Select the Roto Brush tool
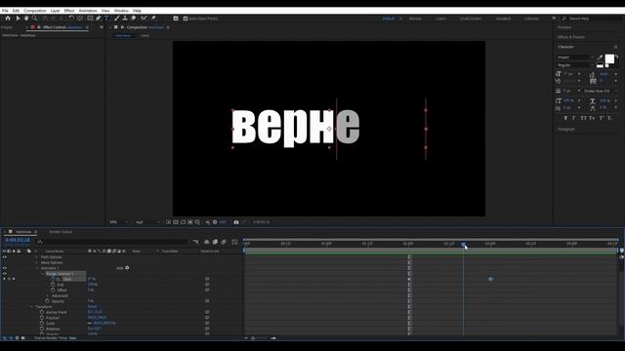The image size is (625, 351). pos(144,19)
